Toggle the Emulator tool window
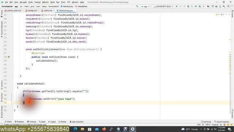 pyautogui.click(x=233, y=114)
